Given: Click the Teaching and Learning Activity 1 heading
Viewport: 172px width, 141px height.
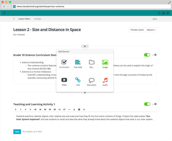Looking at the screenshot, I should coord(34,104).
